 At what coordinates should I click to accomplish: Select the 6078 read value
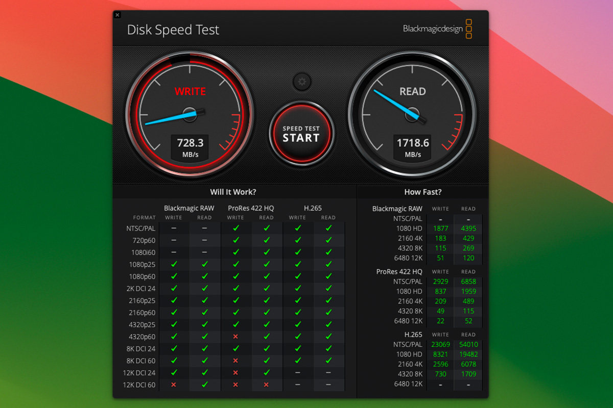[x=468, y=364]
